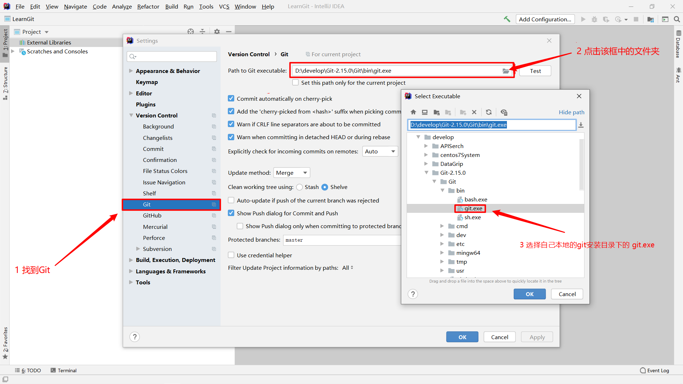The width and height of the screenshot is (683, 384).
Task: Open Update method Merge dropdown
Action: 292,173
